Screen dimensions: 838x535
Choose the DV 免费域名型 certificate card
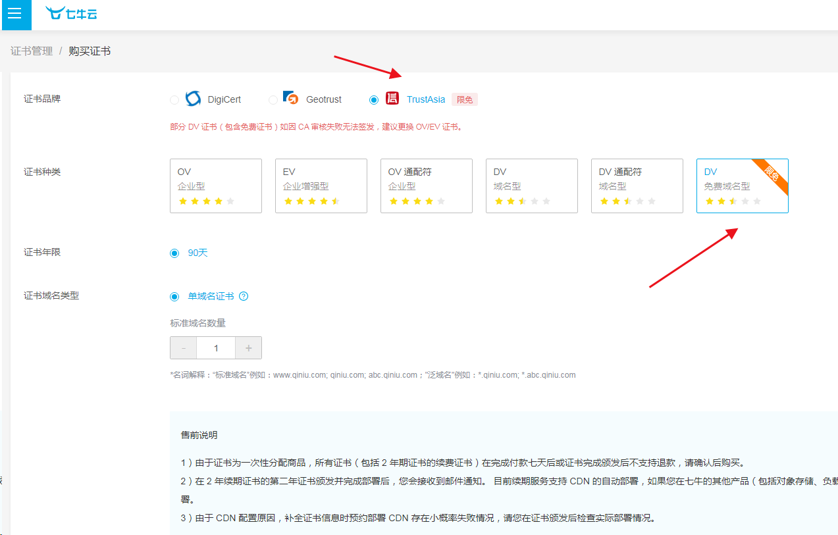click(x=743, y=186)
